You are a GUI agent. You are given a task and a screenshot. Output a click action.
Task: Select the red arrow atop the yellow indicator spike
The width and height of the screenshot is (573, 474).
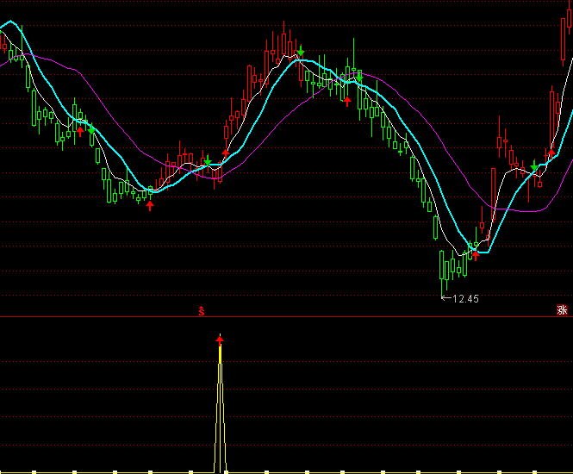[x=220, y=338]
